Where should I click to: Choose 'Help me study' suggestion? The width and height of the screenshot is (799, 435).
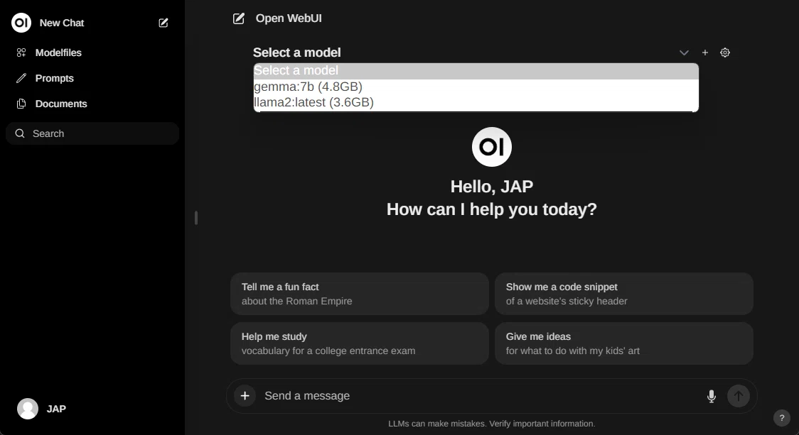[x=359, y=343]
